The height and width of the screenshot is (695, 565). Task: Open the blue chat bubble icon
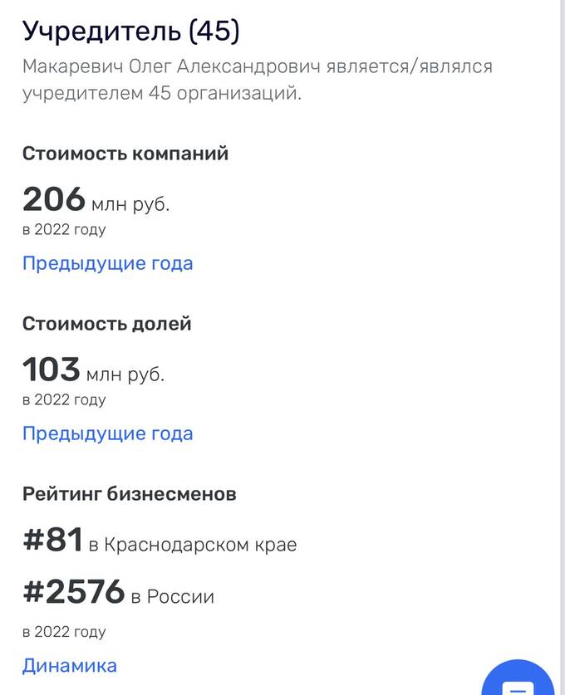point(518,678)
